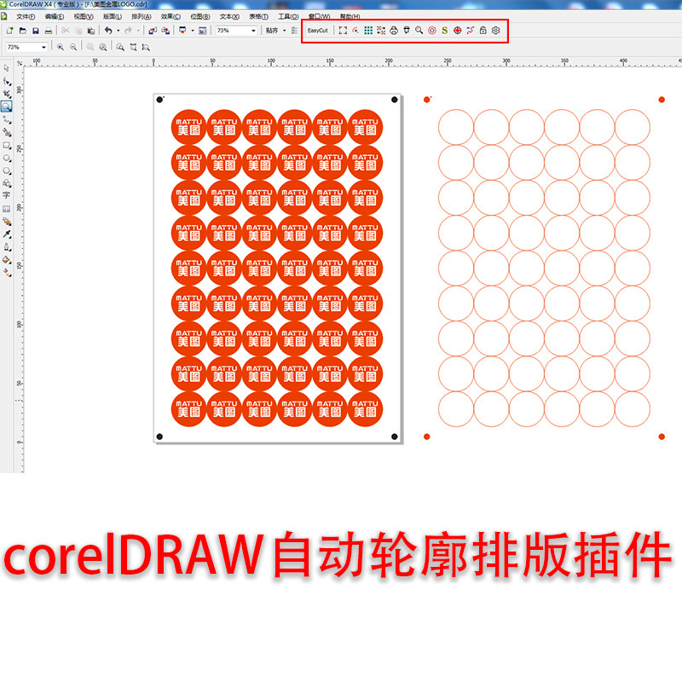
Task: Click EasyCut frame marks icon
Action: click(x=343, y=31)
